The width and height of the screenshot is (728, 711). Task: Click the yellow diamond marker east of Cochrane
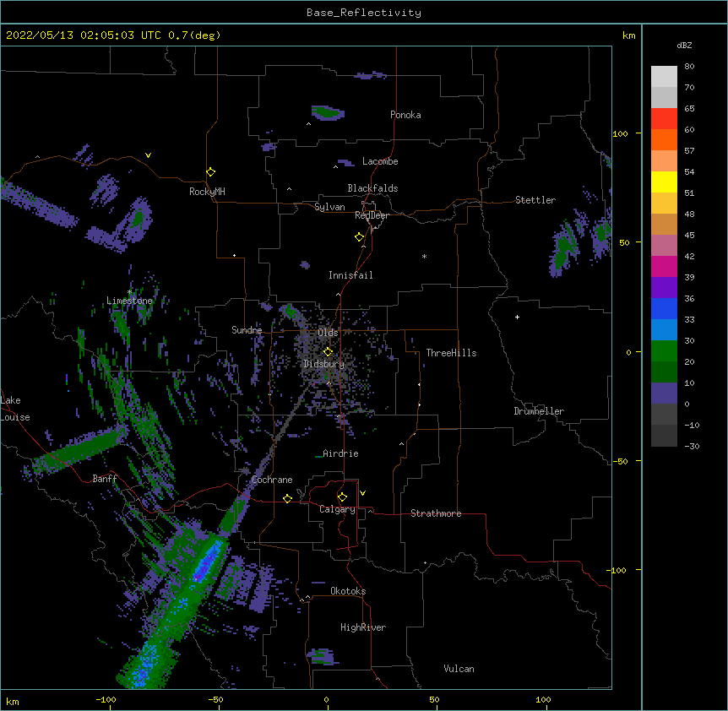(287, 498)
